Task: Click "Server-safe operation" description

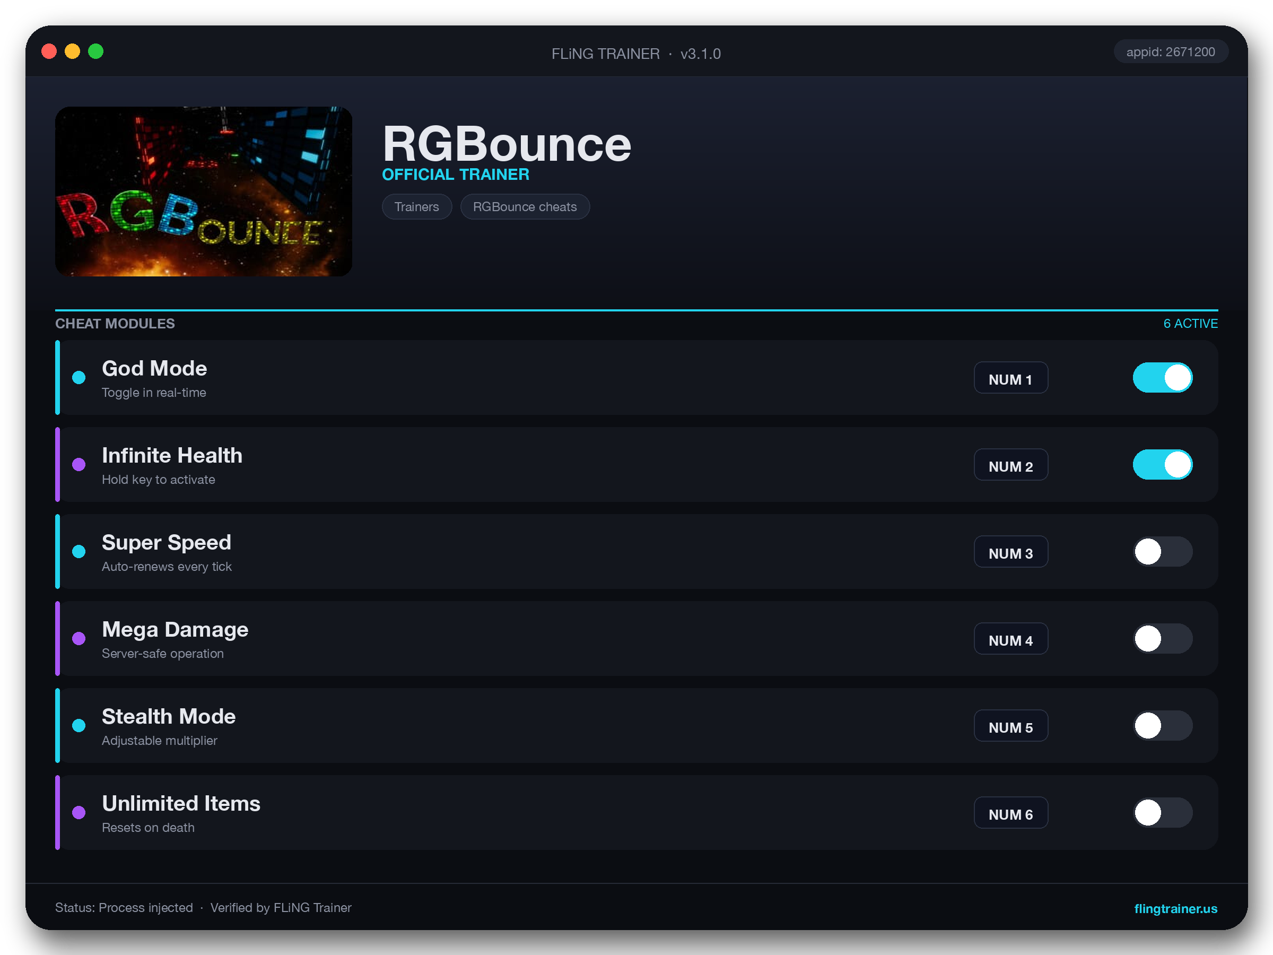Action: click(163, 653)
